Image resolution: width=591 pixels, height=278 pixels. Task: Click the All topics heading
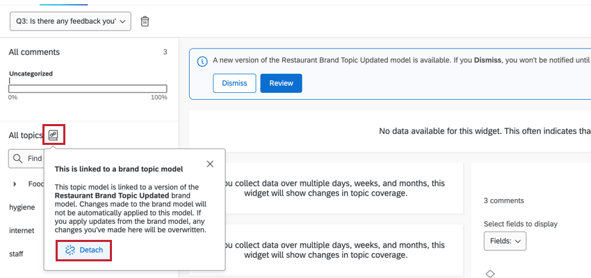pyautogui.click(x=25, y=135)
